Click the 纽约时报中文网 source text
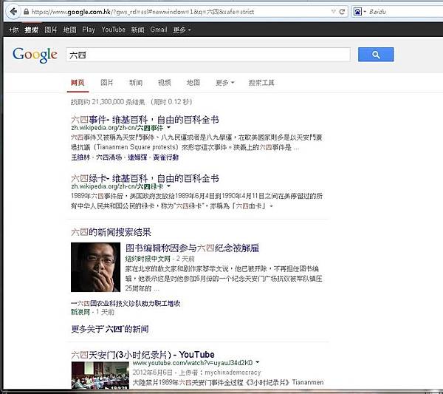 pyautogui.click(x=148, y=259)
